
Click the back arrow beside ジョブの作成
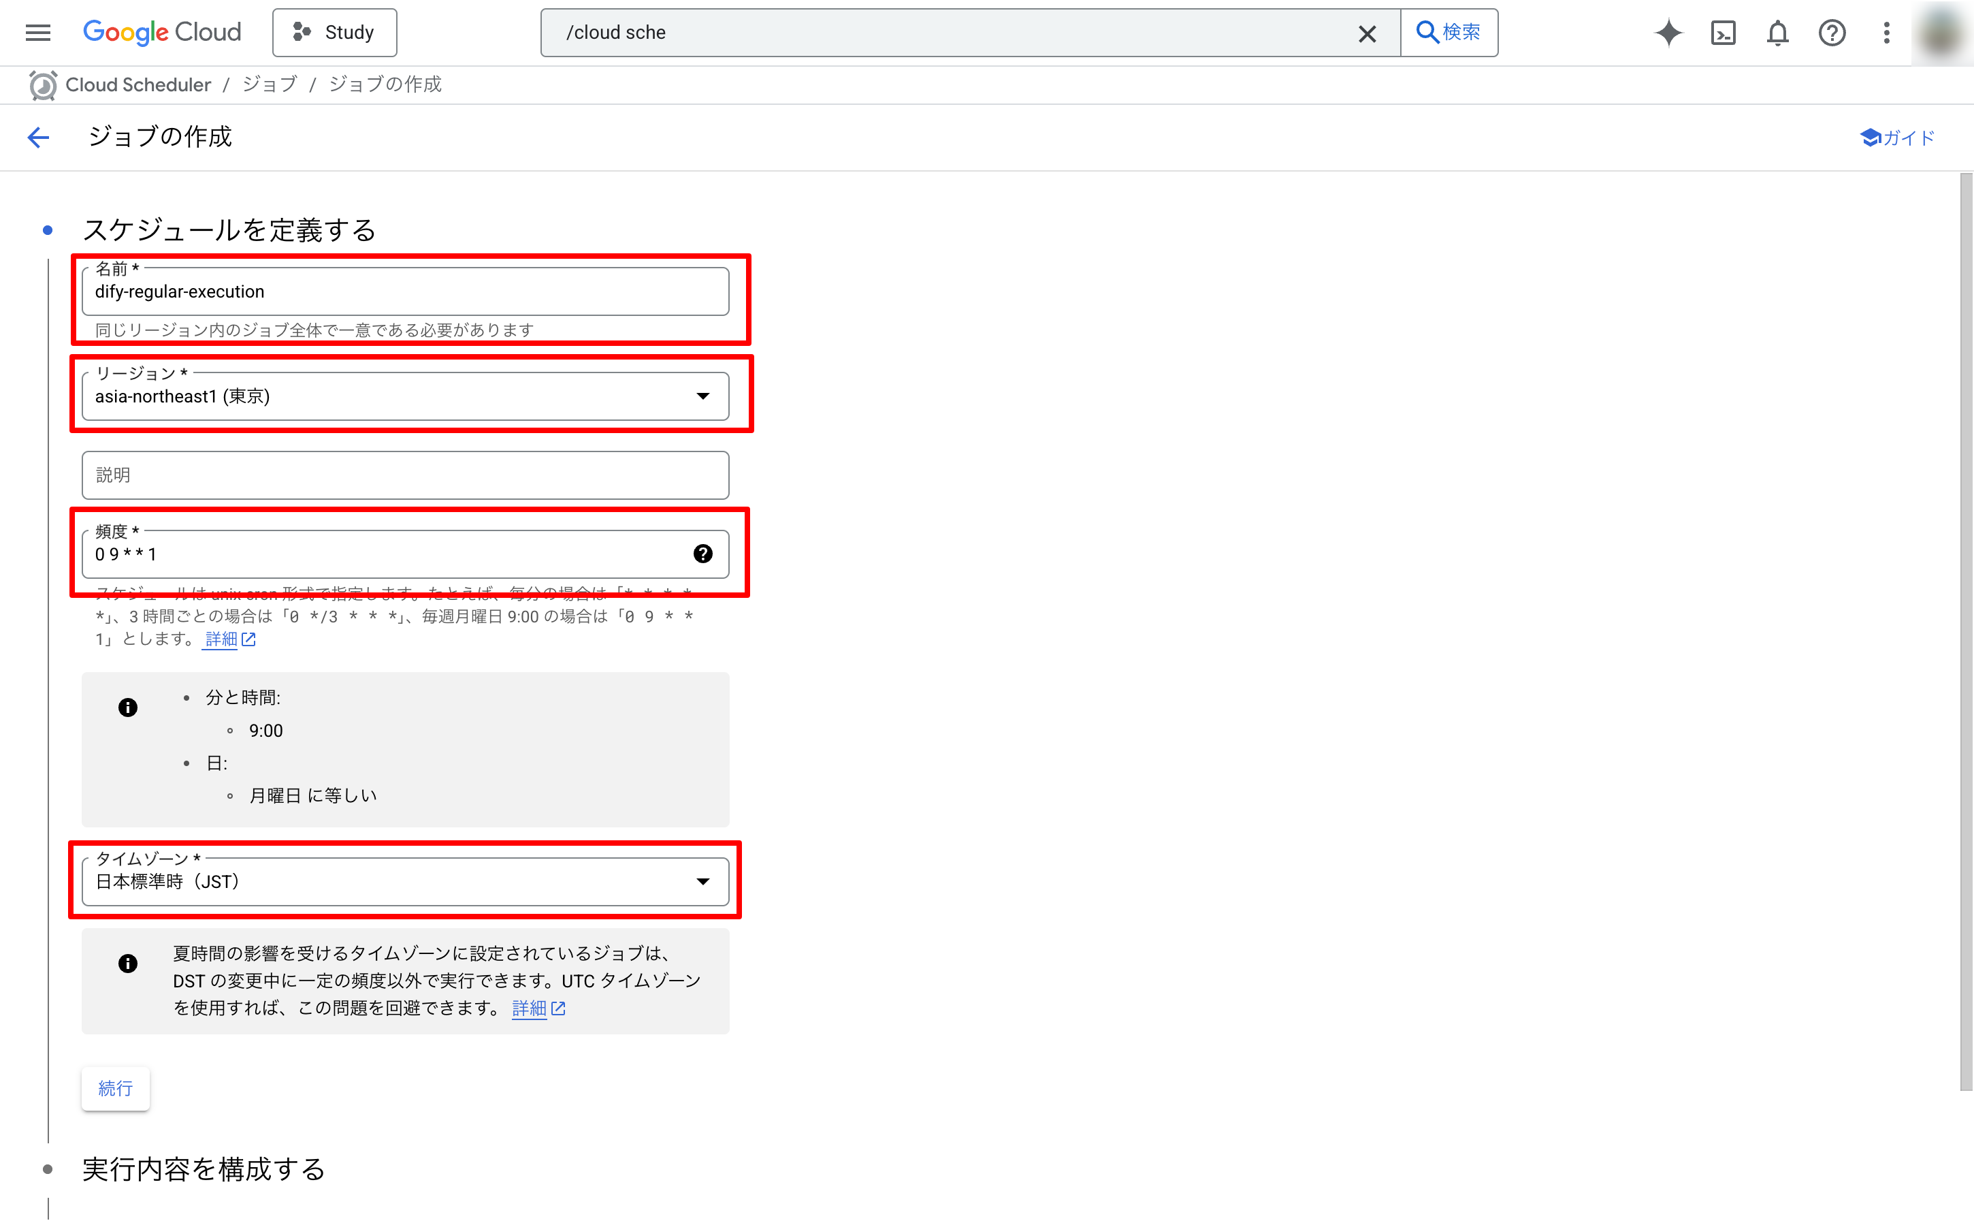point(38,137)
